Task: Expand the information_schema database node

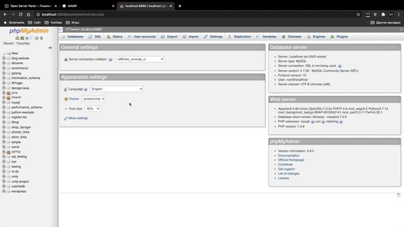Action: (x=4, y=78)
